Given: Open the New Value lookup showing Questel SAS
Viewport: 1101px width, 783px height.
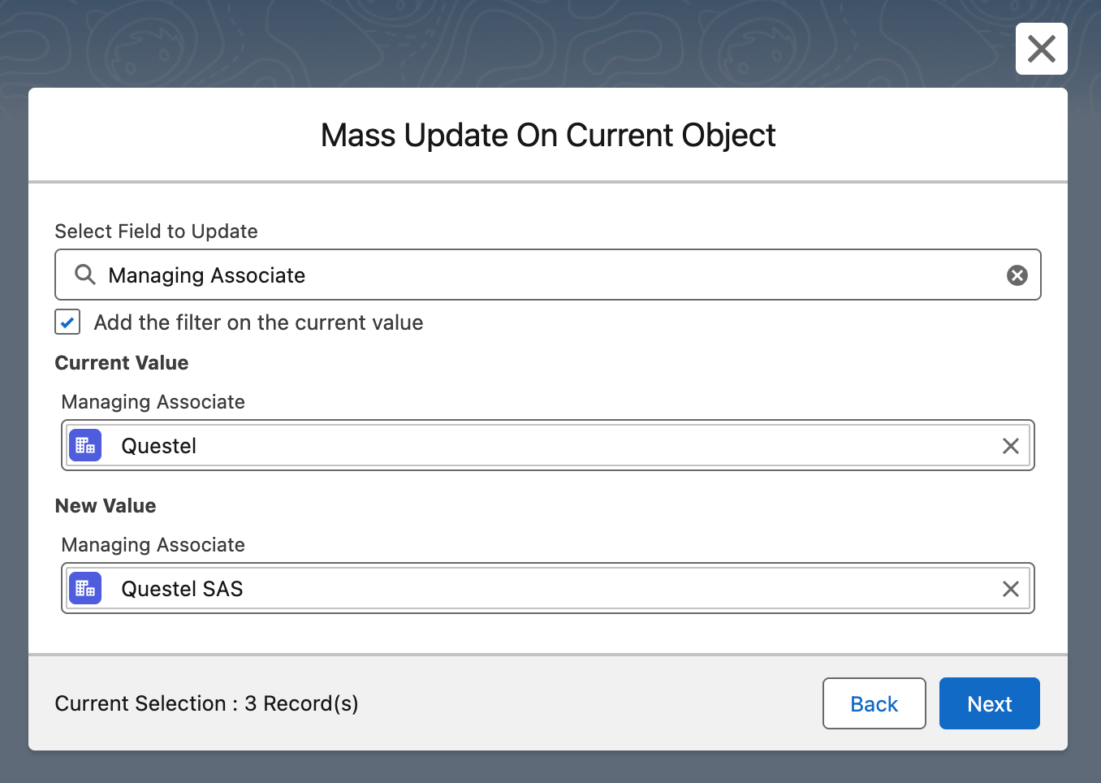Looking at the screenshot, I should click(x=552, y=589).
